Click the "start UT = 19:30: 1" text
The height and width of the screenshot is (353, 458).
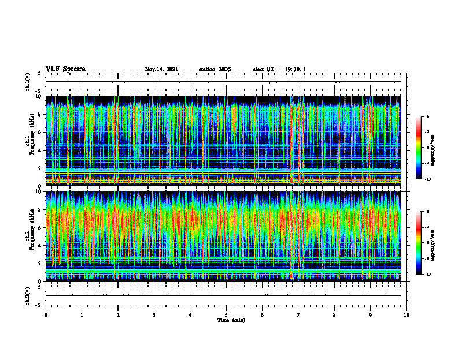pos(279,69)
